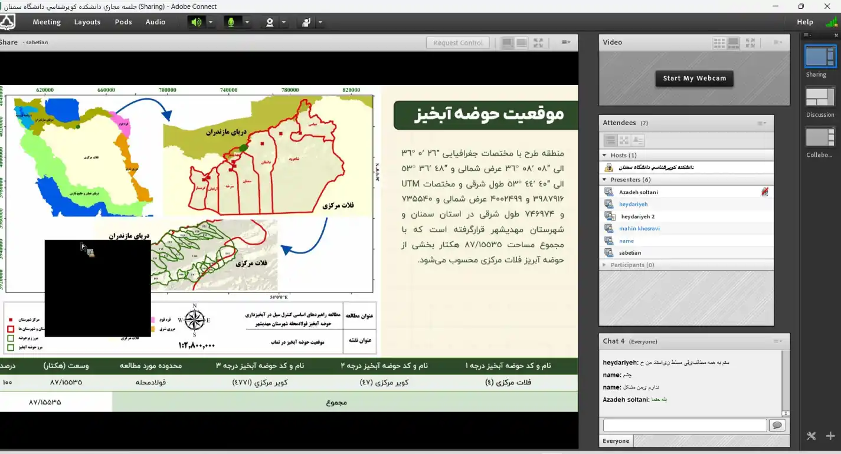Toggle the speaker audio icon
841x454 pixels.
pyautogui.click(x=197, y=22)
